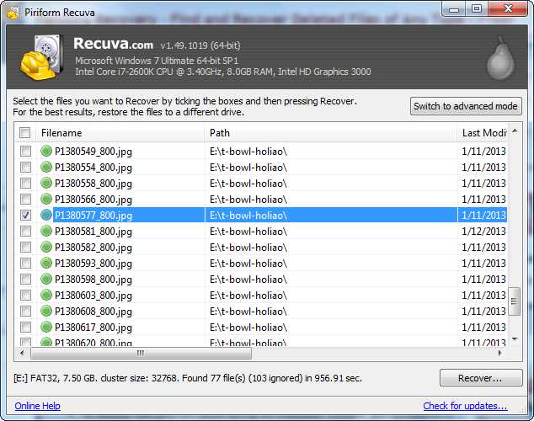The width and height of the screenshot is (534, 421).
Task: Click the Recuva title bar app icon
Action: click(x=13, y=13)
